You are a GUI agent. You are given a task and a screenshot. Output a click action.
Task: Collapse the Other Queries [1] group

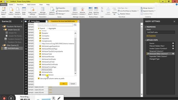3,45
